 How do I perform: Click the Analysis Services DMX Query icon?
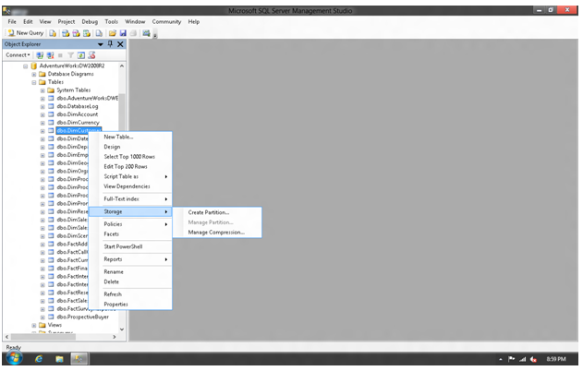[76, 33]
